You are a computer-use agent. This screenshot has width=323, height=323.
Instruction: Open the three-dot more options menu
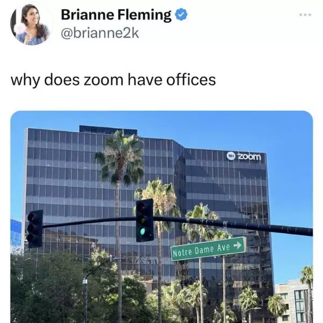click(x=305, y=15)
